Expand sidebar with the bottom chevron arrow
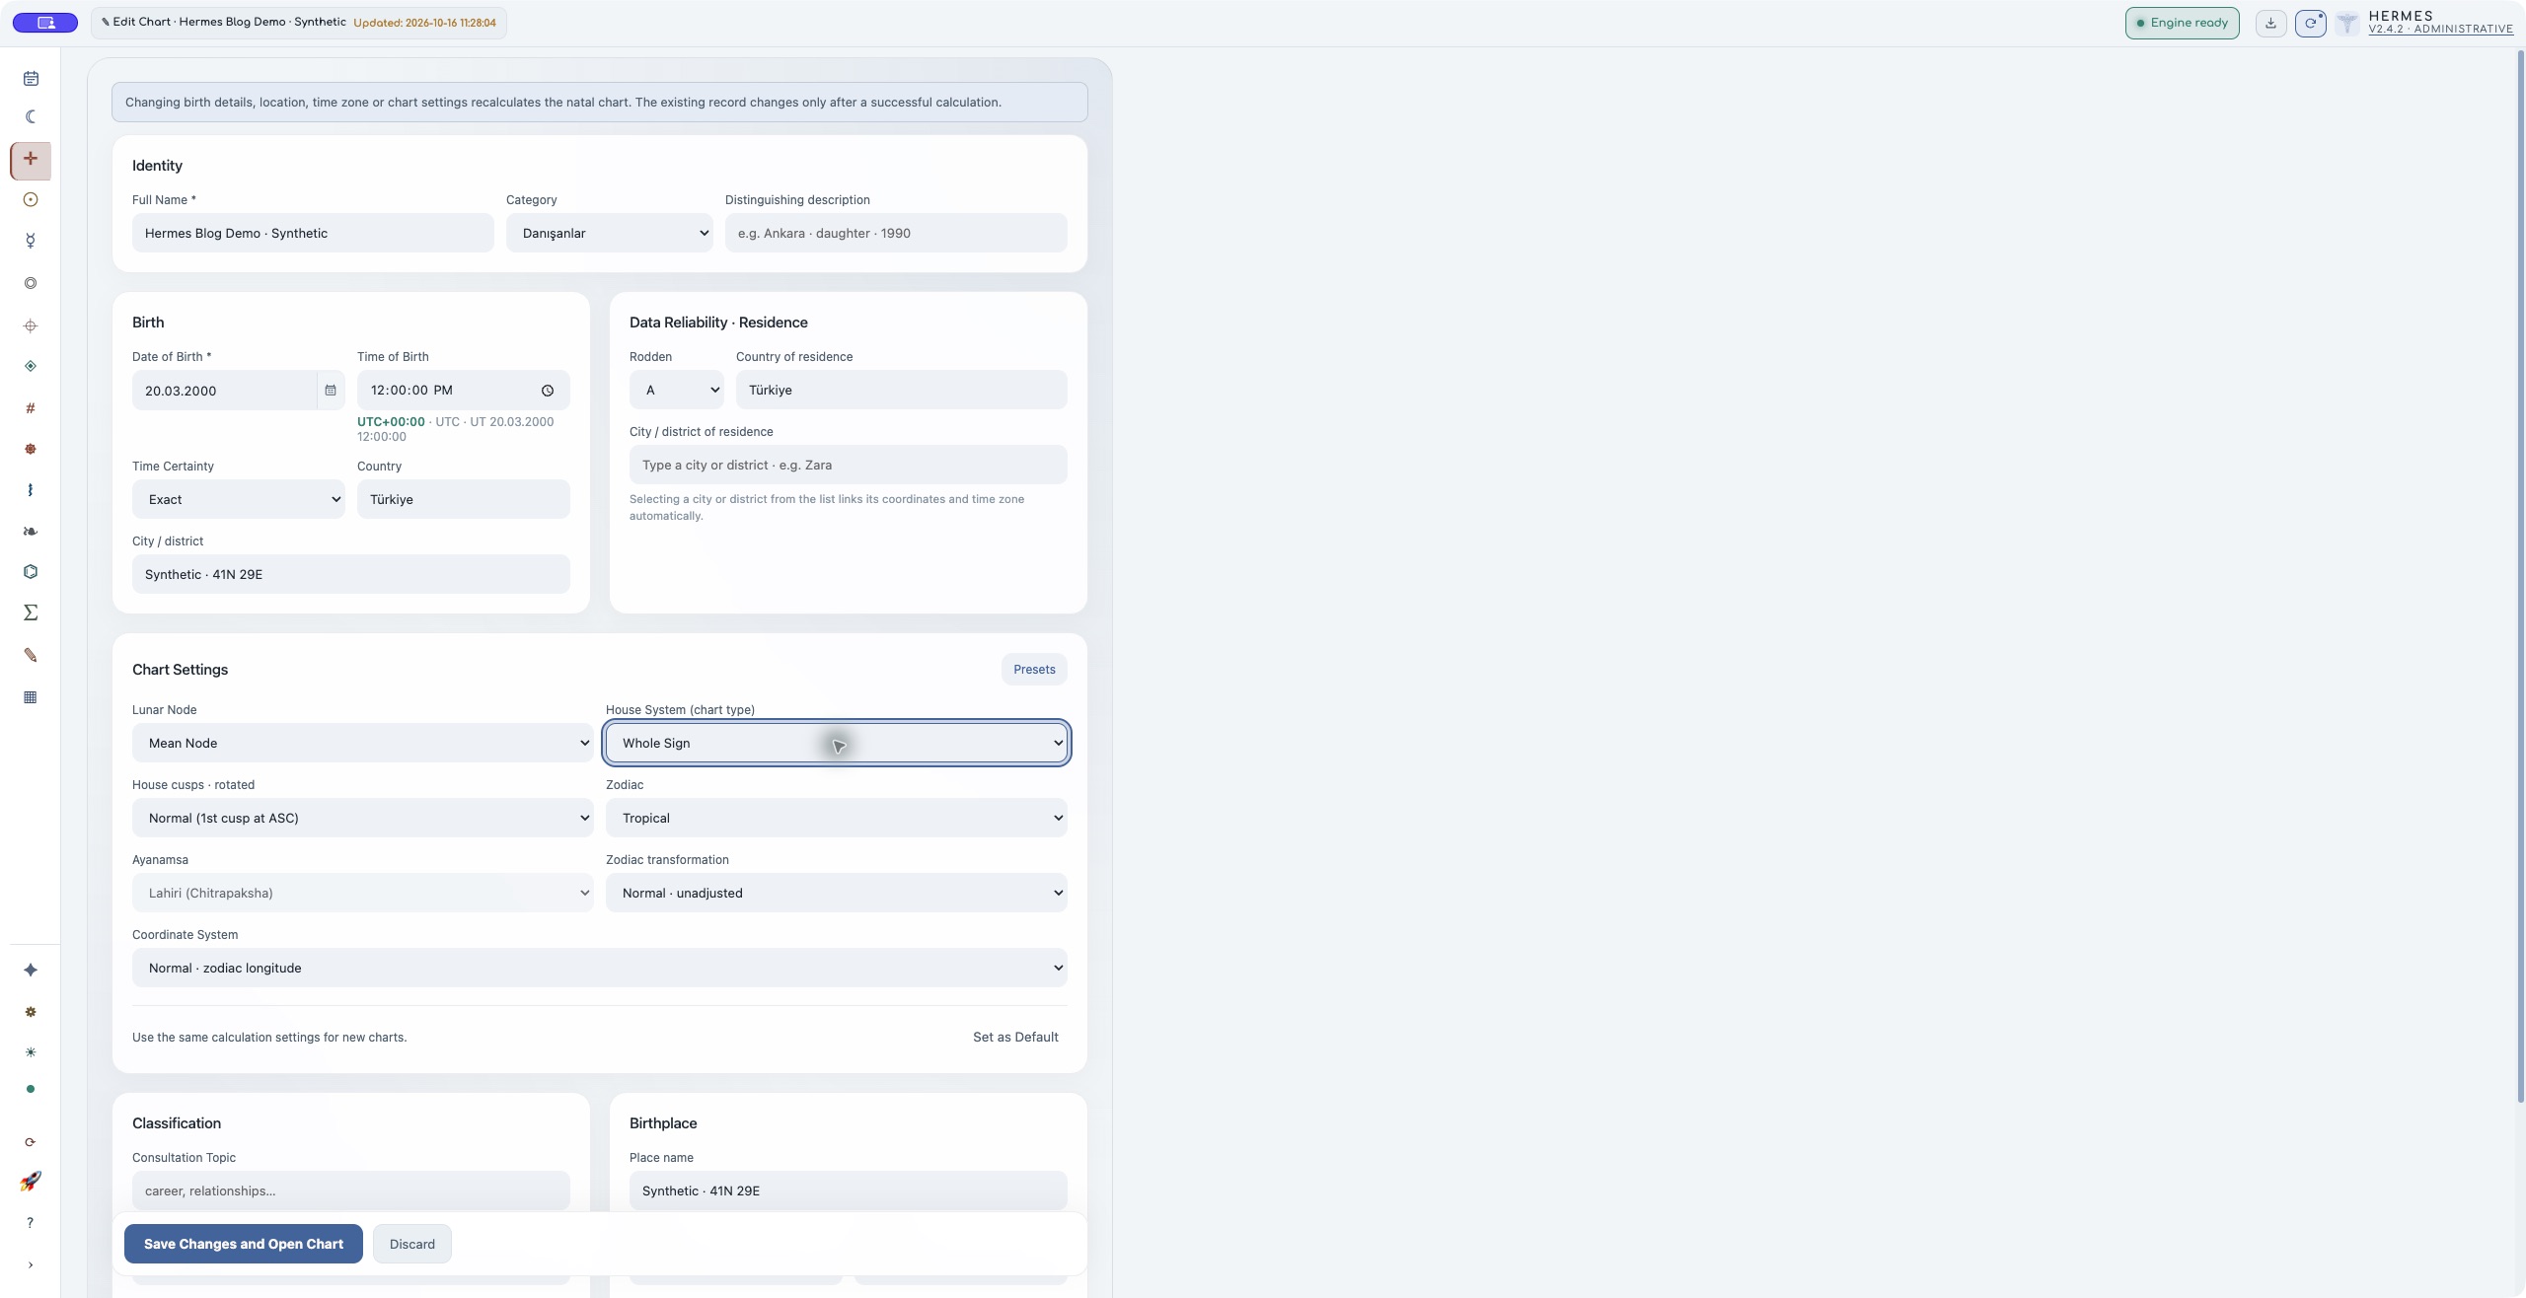 [31, 1264]
